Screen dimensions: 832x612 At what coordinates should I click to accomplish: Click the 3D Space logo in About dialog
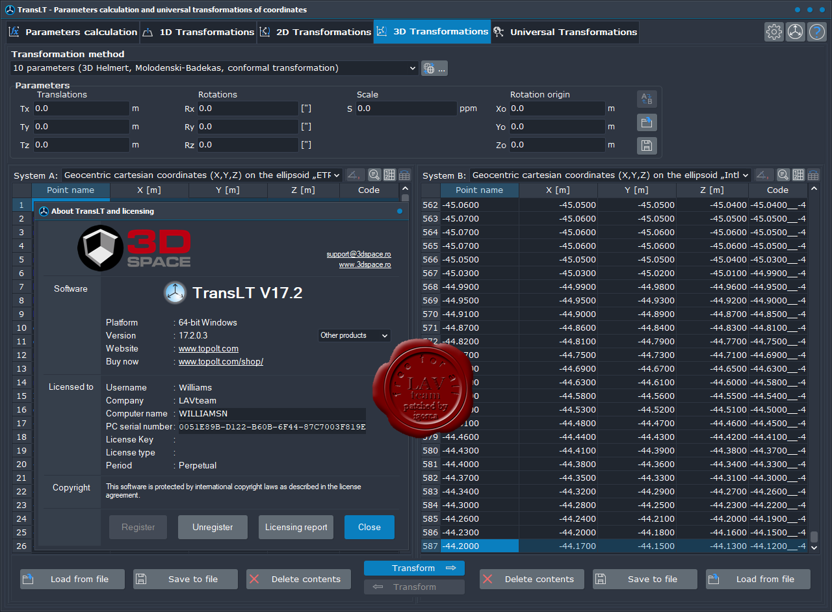point(135,248)
